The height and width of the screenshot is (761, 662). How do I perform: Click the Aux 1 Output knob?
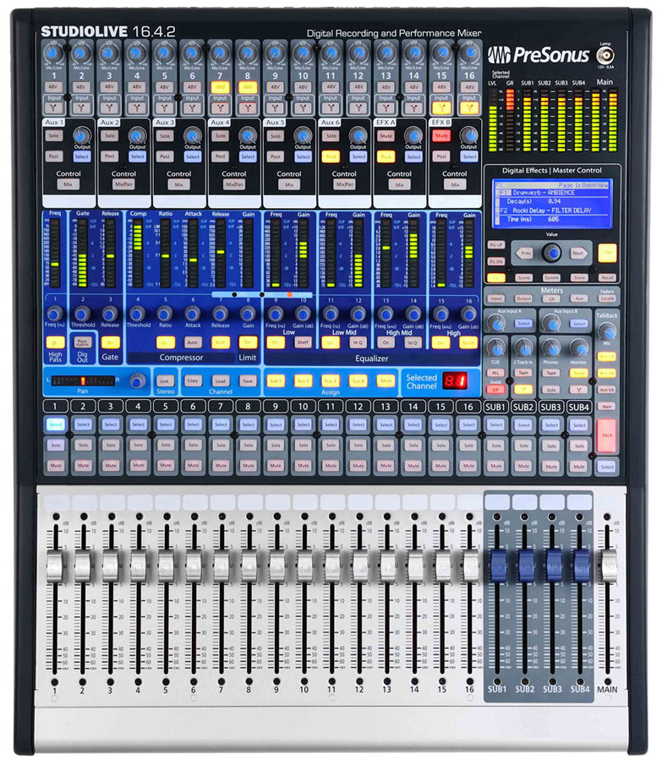82,135
